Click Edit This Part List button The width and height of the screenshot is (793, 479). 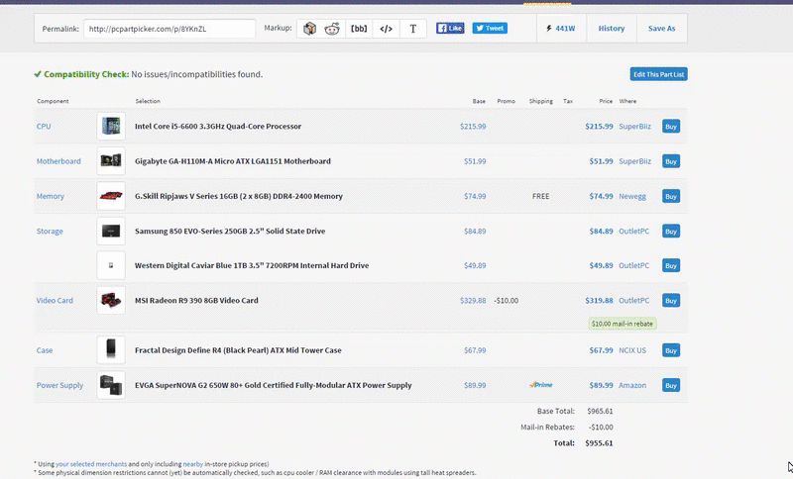[658, 74]
